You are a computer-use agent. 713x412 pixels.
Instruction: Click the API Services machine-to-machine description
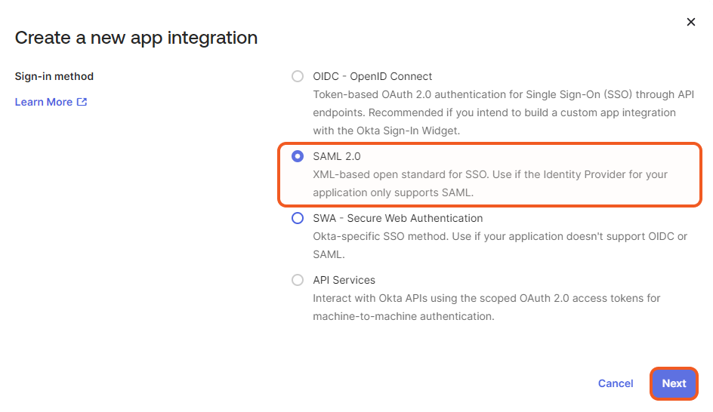tap(486, 307)
